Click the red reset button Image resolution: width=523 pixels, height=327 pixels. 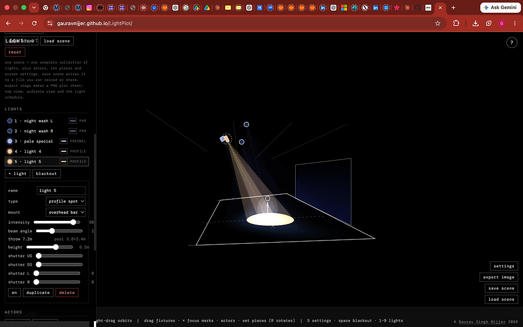coord(15,52)
